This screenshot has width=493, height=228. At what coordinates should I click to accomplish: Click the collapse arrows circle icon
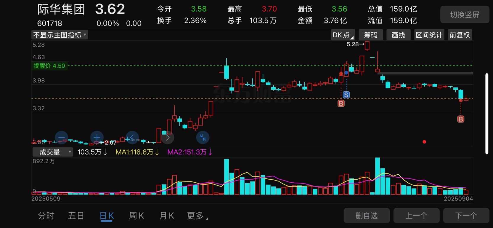pos(203,138)
